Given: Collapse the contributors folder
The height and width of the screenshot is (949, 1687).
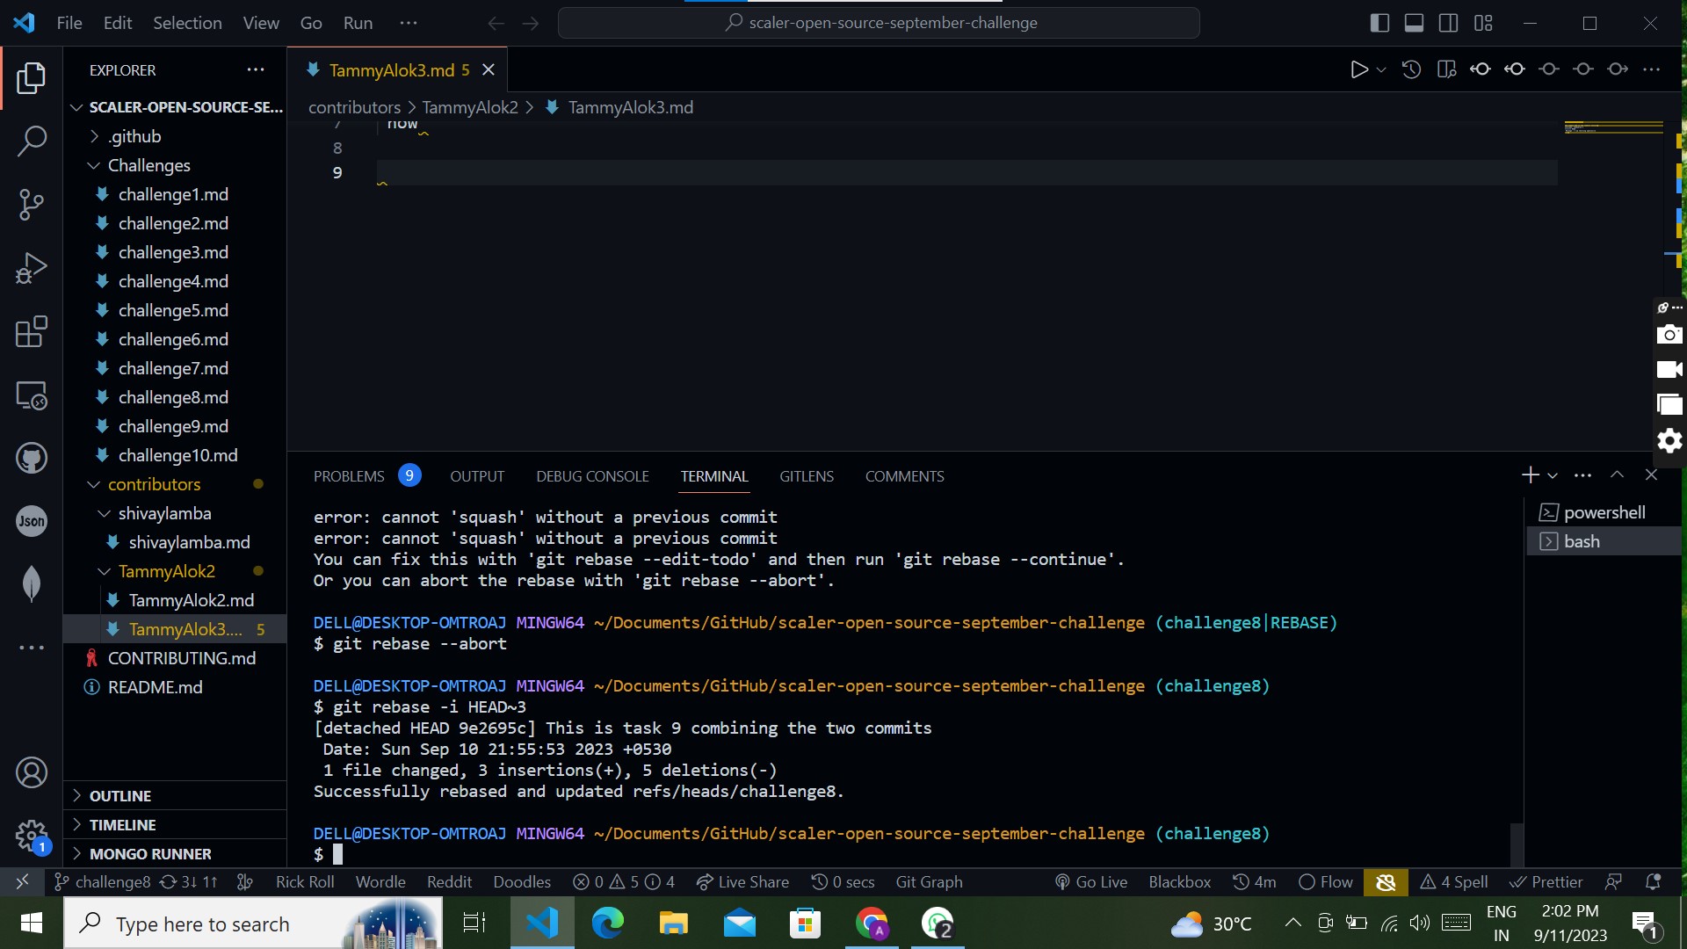Looking at the screenshot, I should [155, 484].
